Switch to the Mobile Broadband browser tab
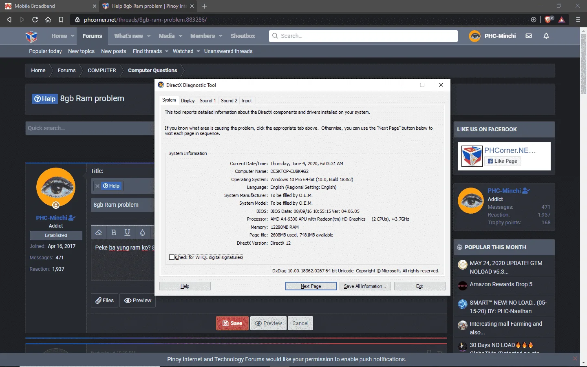587x367 pixels. coord(49,6)
